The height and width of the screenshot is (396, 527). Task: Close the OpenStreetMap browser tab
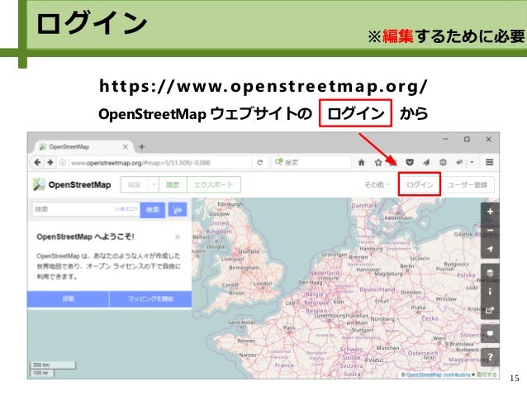pos(125,146)
